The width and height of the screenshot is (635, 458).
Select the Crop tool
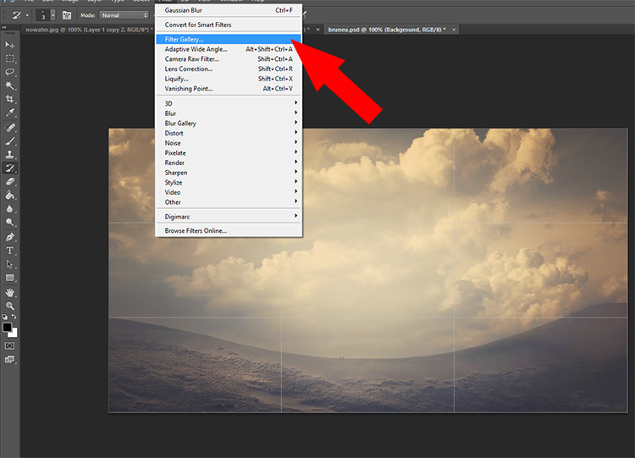click(x=9, y=99)
